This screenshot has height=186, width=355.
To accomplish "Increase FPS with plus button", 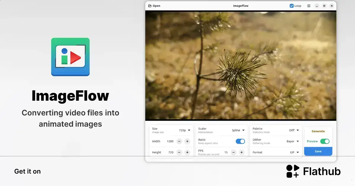I will pos(241,152).
